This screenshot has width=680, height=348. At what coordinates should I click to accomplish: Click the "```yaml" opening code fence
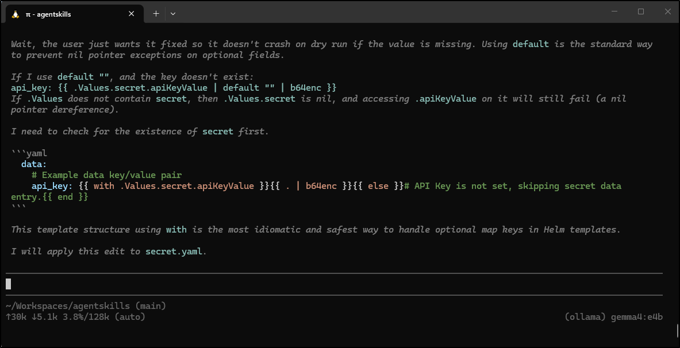coord(29,153)
